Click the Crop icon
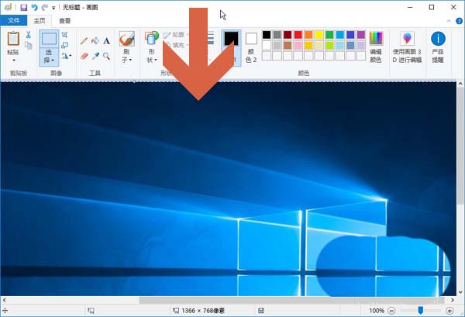 (64, 35)
